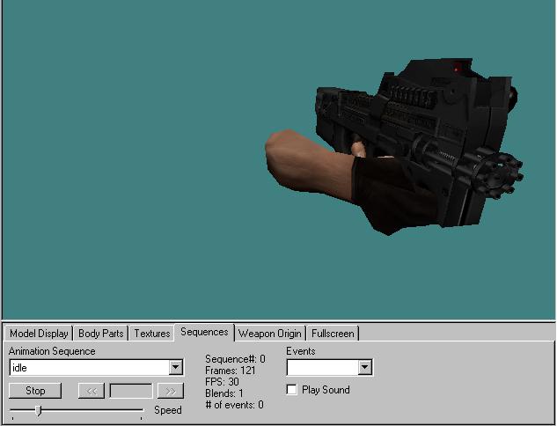Click the 'FPS: 30' text

(222, 382)
